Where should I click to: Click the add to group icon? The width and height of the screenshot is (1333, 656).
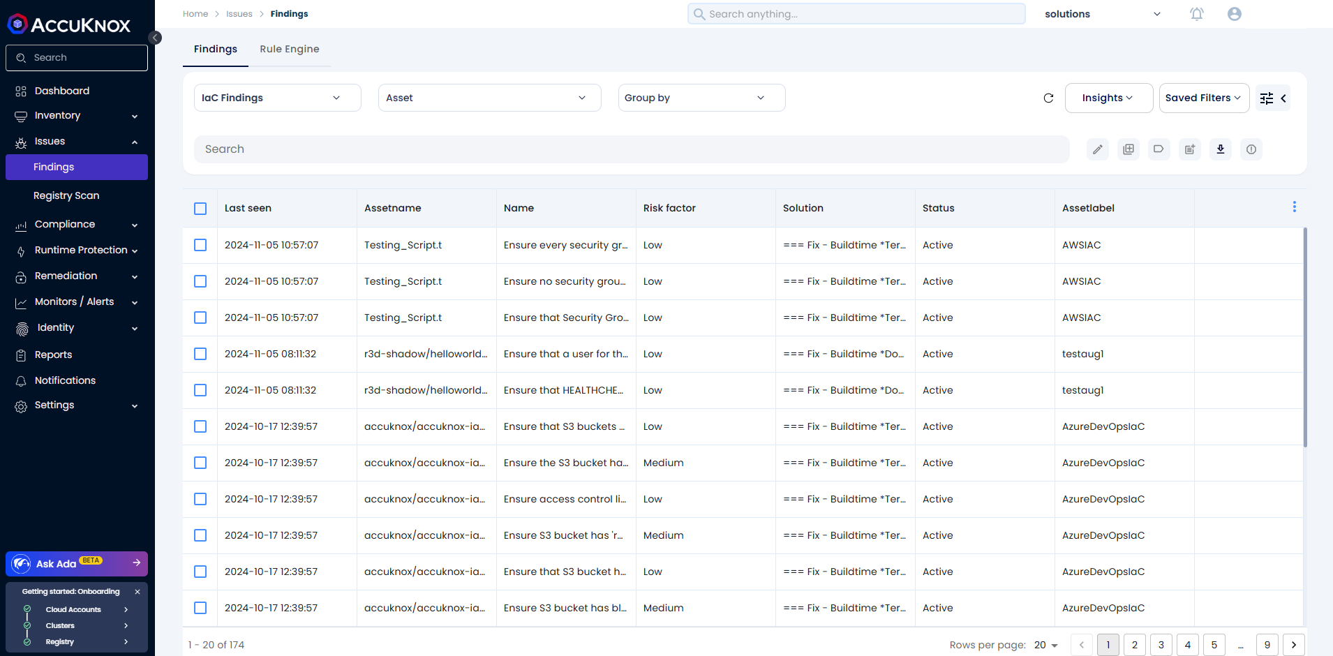[x=1129, y=149]
